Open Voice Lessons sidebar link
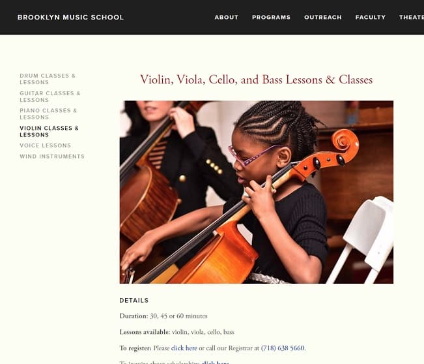This screenshot has width=424, height=364. tap(46, 145)
